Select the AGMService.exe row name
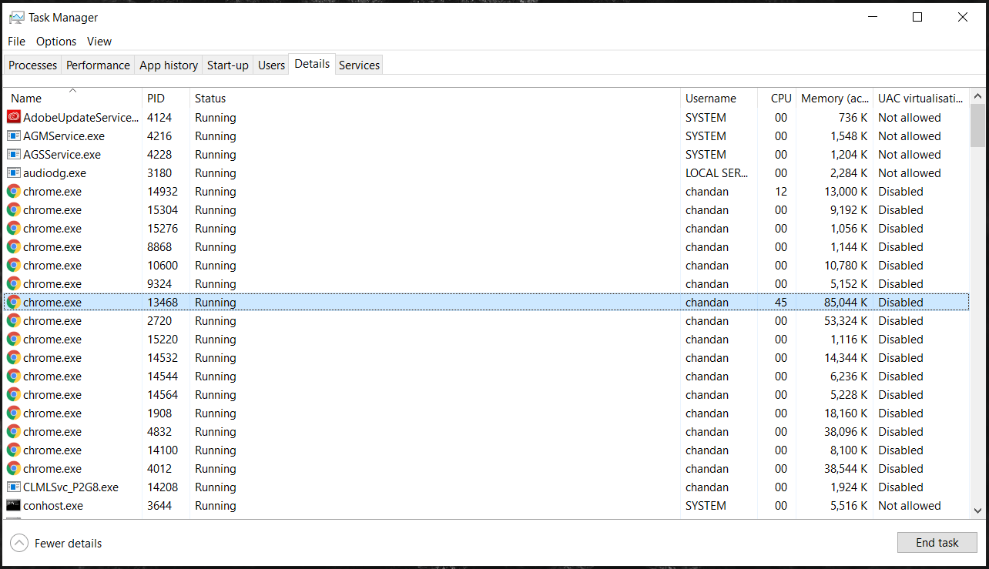The width and height of the screenshot is (989, 569). click(64, 136)
